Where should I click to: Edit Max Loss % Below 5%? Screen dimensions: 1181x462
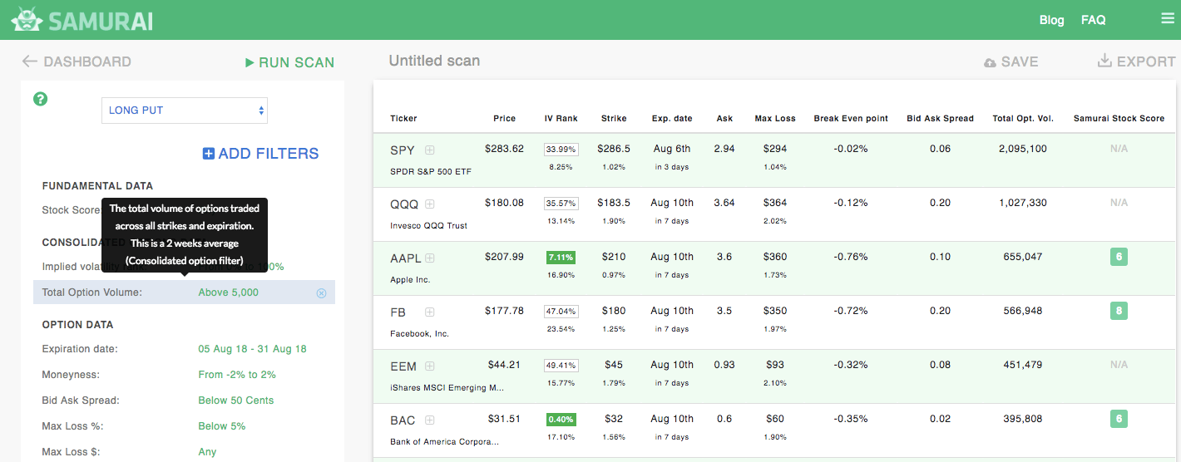tap(221, 426)
